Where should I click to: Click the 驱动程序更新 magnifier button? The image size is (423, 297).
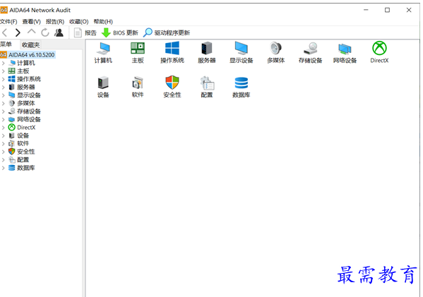167,33
